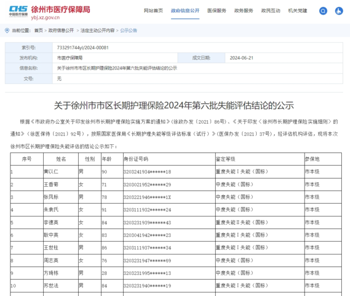This screenshot has width=350, height=296.
Task: Click the 年龄 column header
Action: click(x=107, y=159)
